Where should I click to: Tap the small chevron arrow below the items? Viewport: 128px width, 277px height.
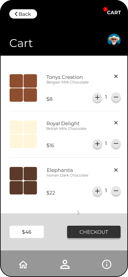pos(78,213)
